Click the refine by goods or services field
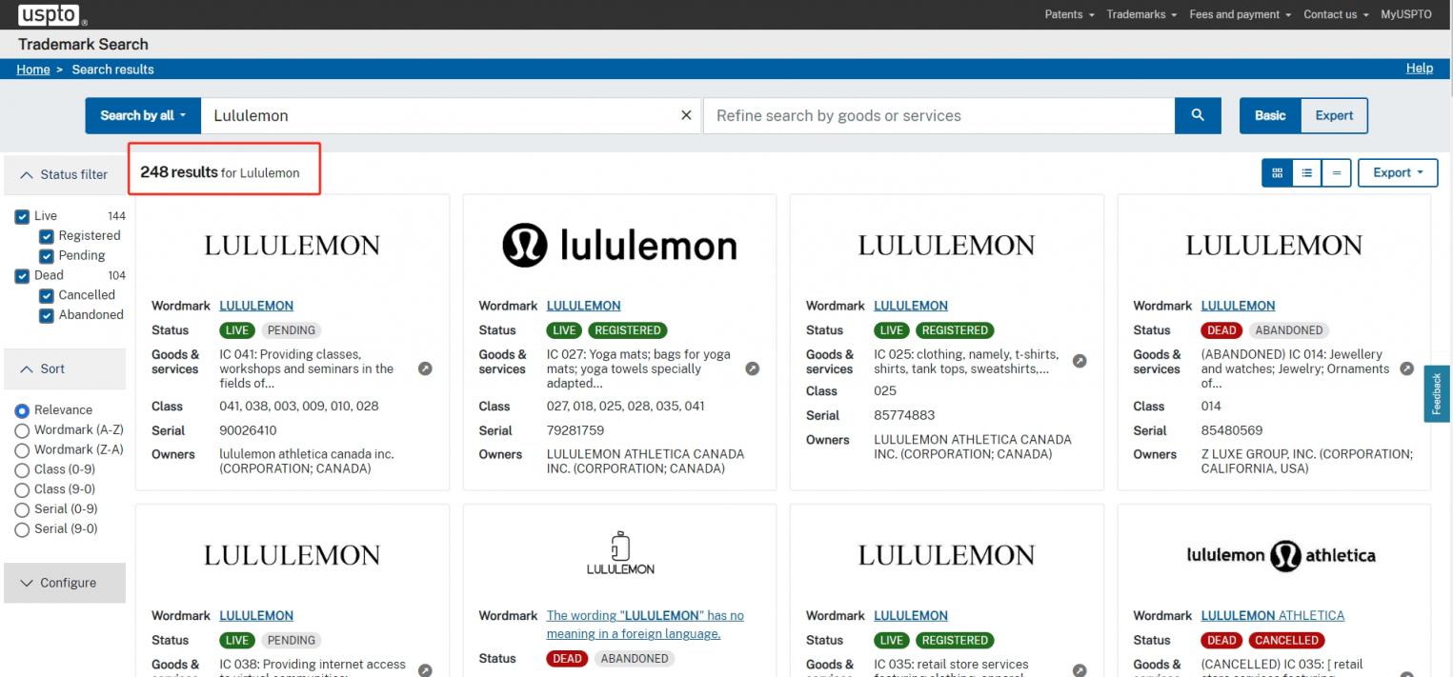 click(938, 115)
